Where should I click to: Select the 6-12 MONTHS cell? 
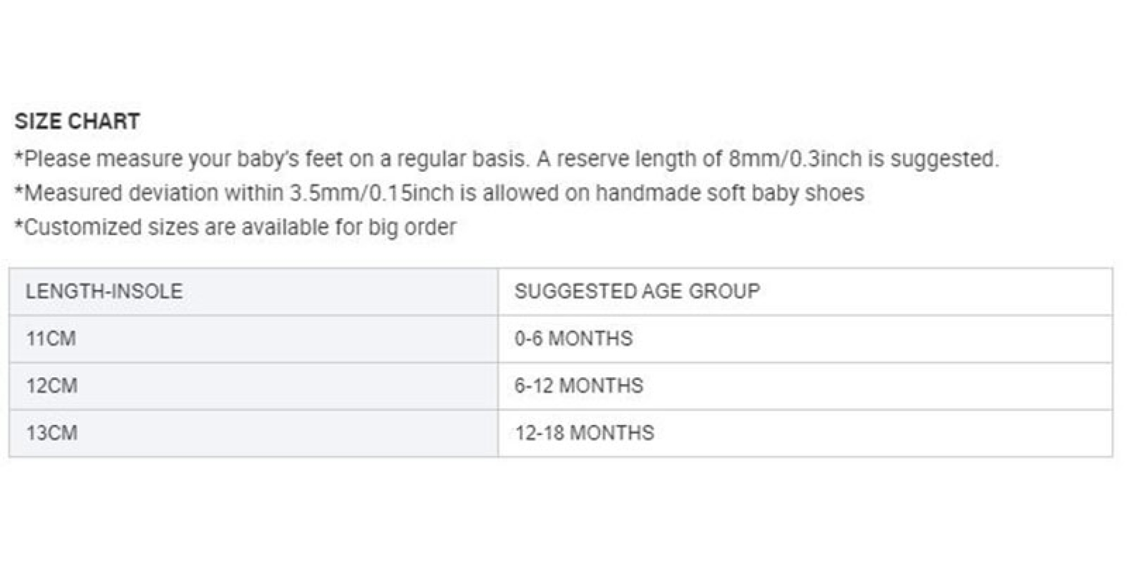coord(805,386)
